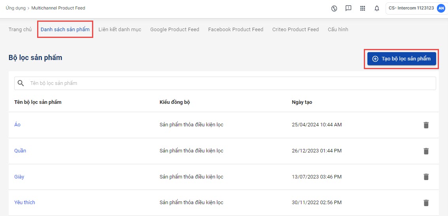Click the globe icon in header
448x216 pixels.
tap(334, 8)
